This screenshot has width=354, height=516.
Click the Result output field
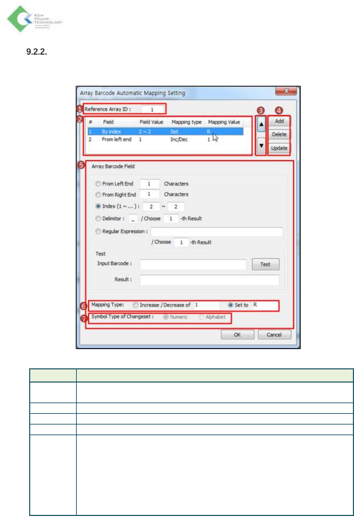click(x=209, y=280)
